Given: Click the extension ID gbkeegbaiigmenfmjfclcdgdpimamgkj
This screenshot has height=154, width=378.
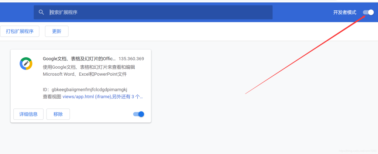Looking at the screenshot, I should [x=89, y=90].
